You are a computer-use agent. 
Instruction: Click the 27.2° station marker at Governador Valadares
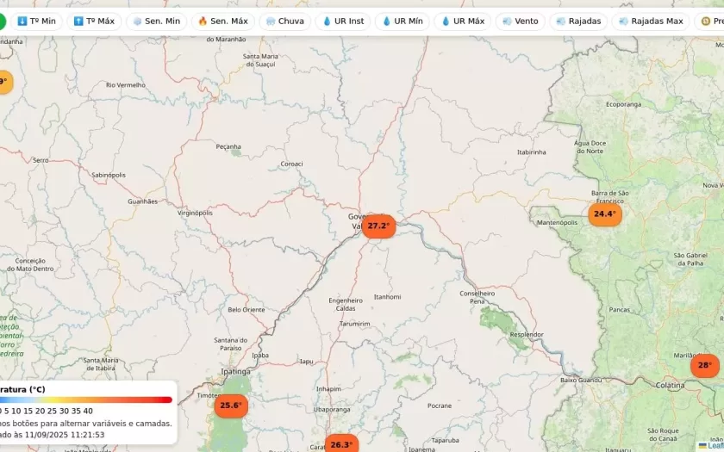coord(378,226)
